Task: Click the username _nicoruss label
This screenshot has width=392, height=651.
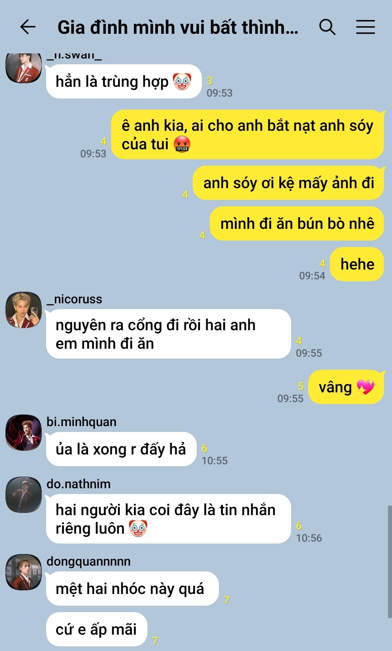Action: (x=74, y=299)
